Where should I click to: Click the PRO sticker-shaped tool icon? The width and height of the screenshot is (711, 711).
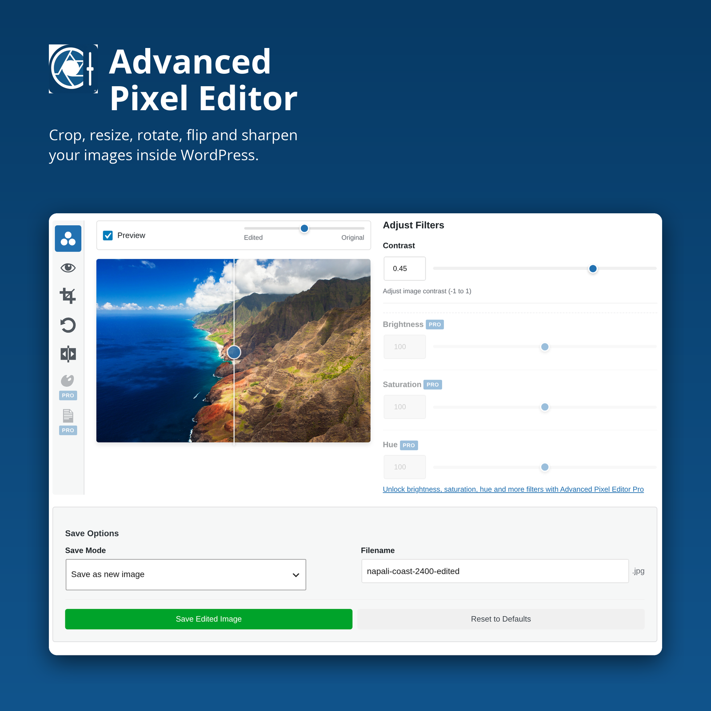click(x=68, y=381)
